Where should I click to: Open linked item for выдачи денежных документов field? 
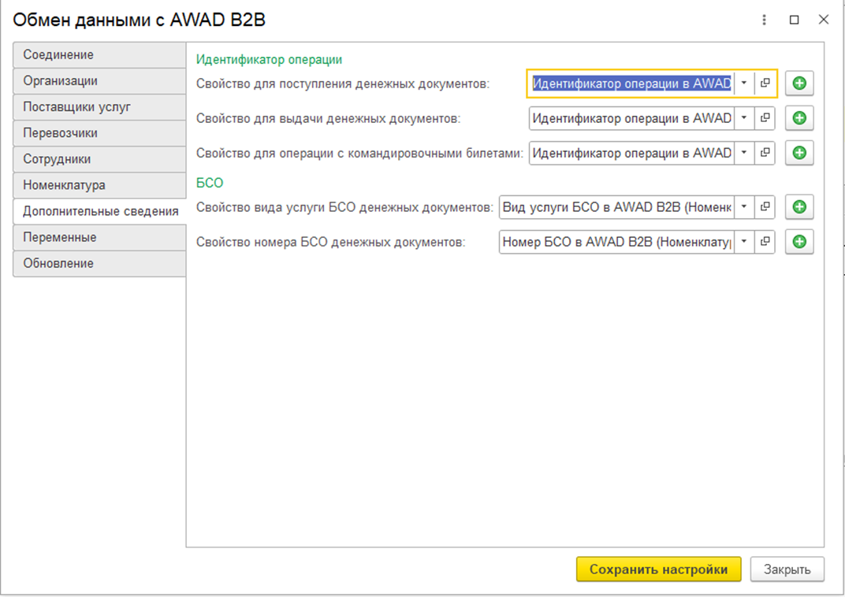765,118
